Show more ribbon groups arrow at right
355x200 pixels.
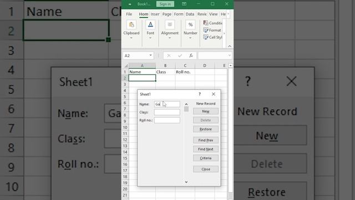pos(224,33)
